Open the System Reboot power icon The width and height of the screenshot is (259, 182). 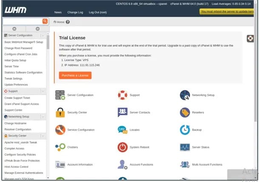pos(122,147)
